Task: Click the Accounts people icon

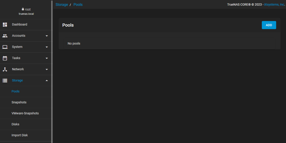Action: [5, 36]
